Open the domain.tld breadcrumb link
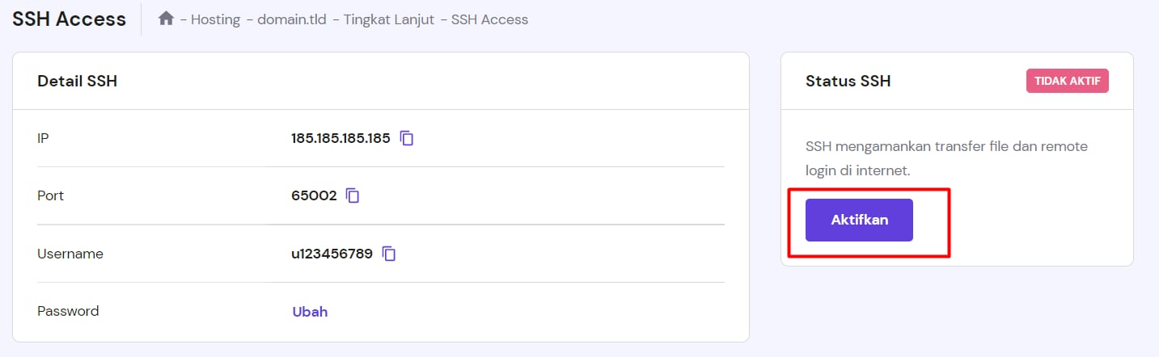This screenshot has width=1159, height=357. coord(292,19)
